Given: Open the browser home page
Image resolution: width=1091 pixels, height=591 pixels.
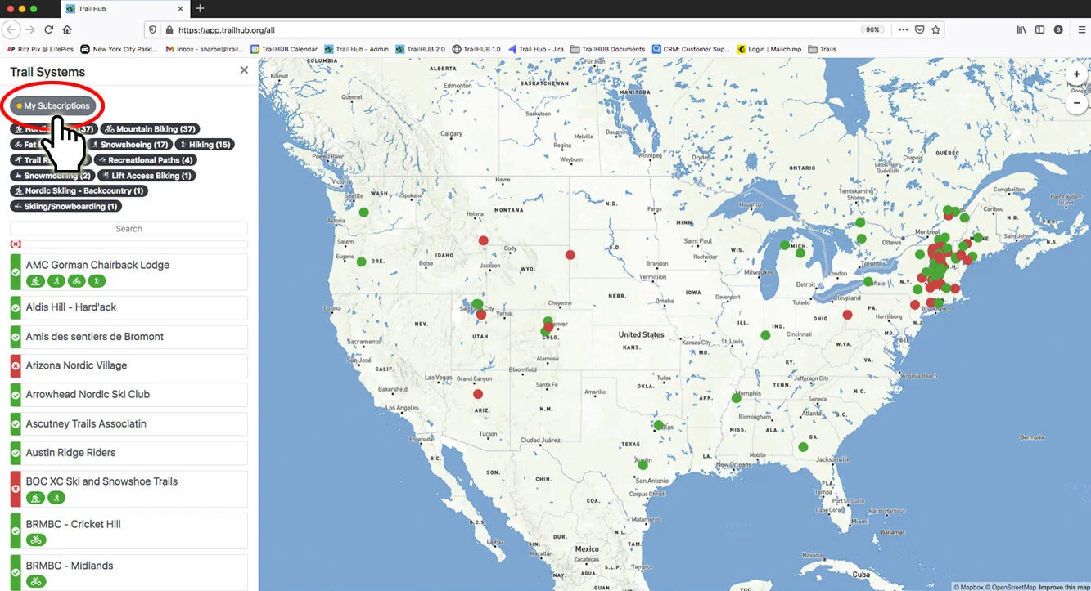Looking at the screenshot, I should (x=67, y=29).
